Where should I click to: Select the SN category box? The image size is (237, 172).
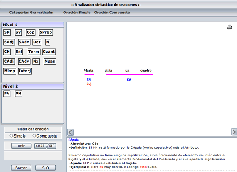(x=7, y=32)
